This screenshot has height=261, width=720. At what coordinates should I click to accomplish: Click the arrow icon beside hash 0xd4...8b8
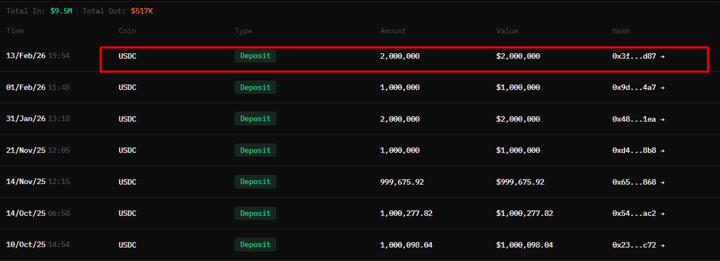[x=662, y=151]
